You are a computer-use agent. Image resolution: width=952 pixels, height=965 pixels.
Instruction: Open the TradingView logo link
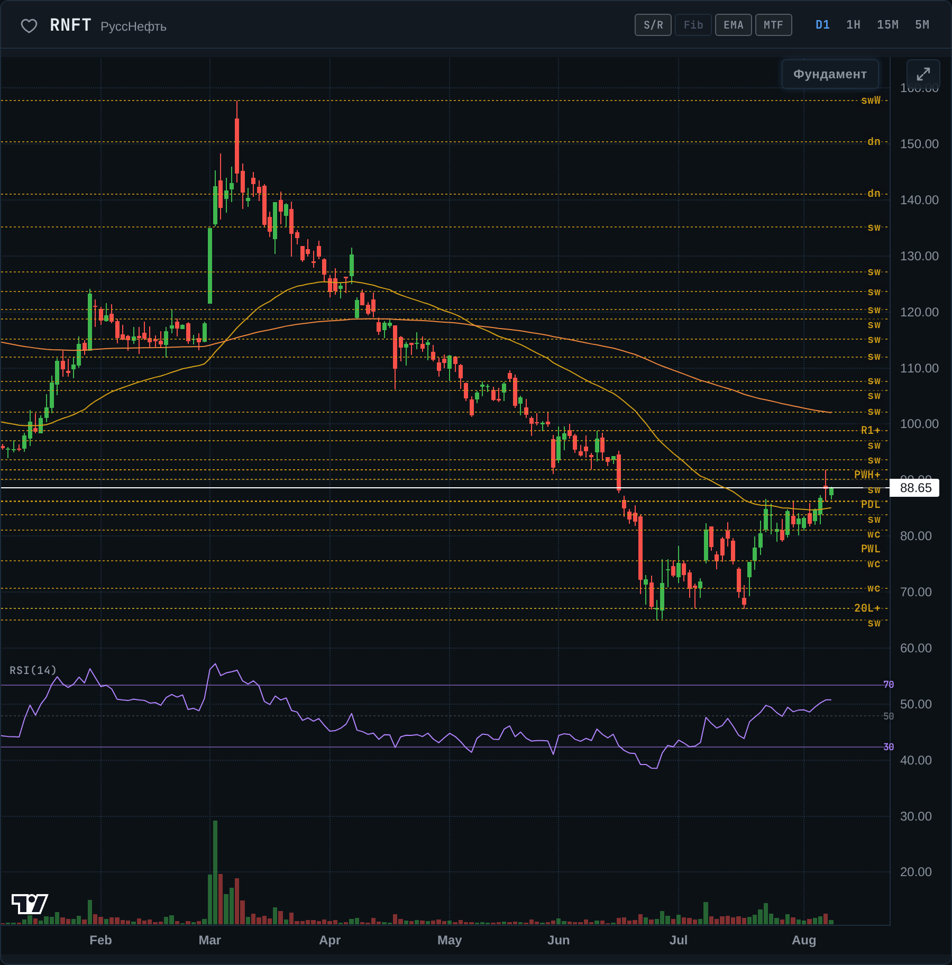30,904
